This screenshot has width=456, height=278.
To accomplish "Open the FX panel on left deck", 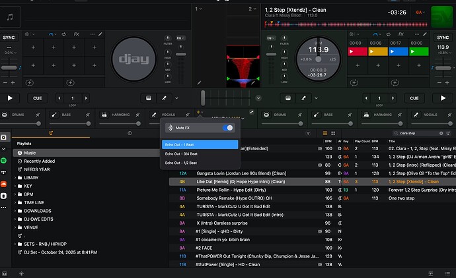I will coord(76,34).
